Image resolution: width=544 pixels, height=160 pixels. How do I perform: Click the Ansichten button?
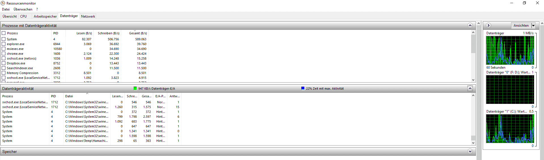click(521, 26)
